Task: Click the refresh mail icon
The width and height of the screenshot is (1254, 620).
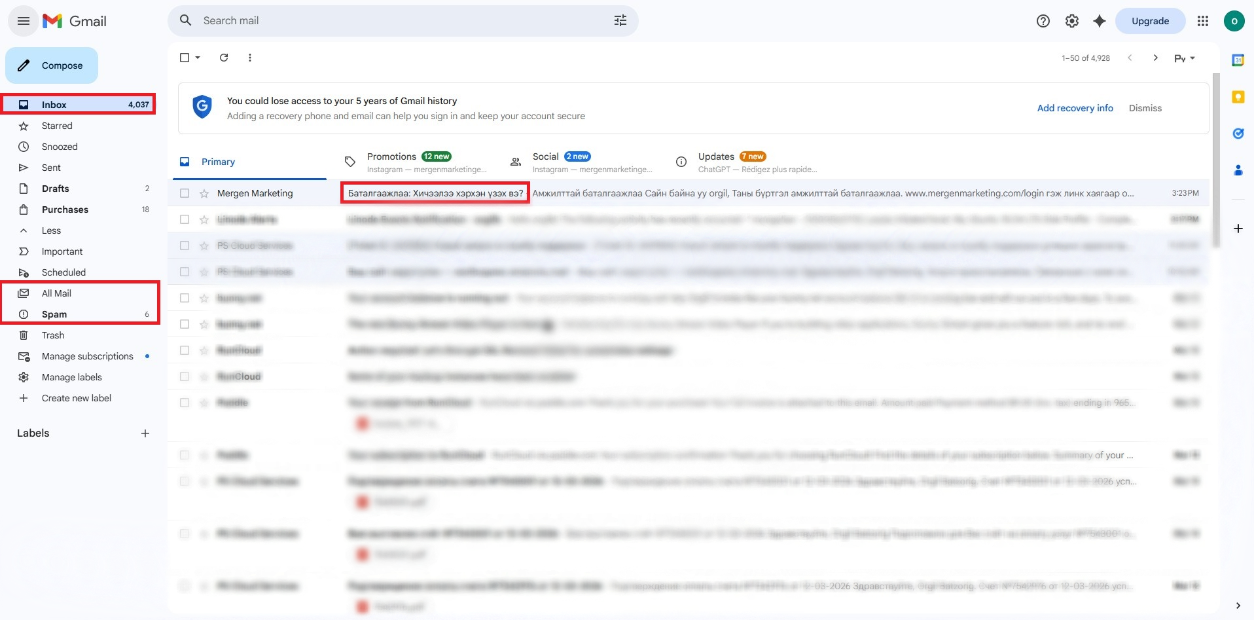Action: click(224, 58)
